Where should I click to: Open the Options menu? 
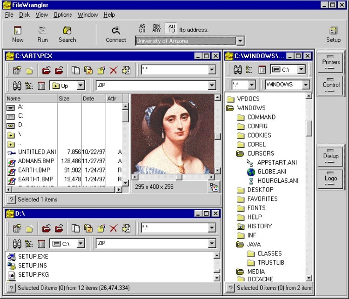[62, 15]
